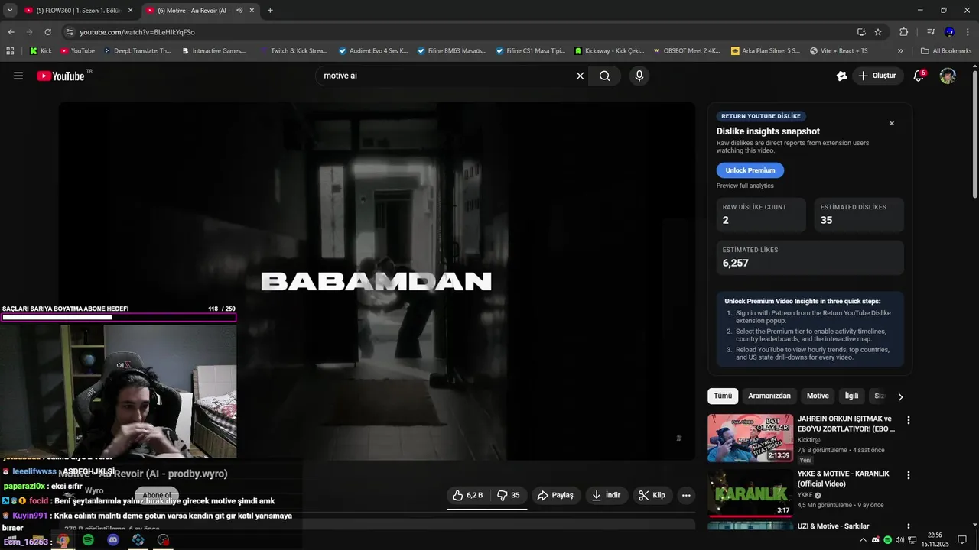Click the address bar URL

click(137, 32)
